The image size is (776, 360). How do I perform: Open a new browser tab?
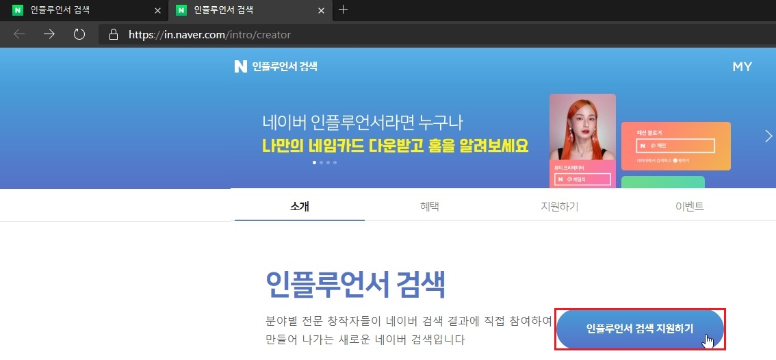pyautogui.click(x=343, y=10)
